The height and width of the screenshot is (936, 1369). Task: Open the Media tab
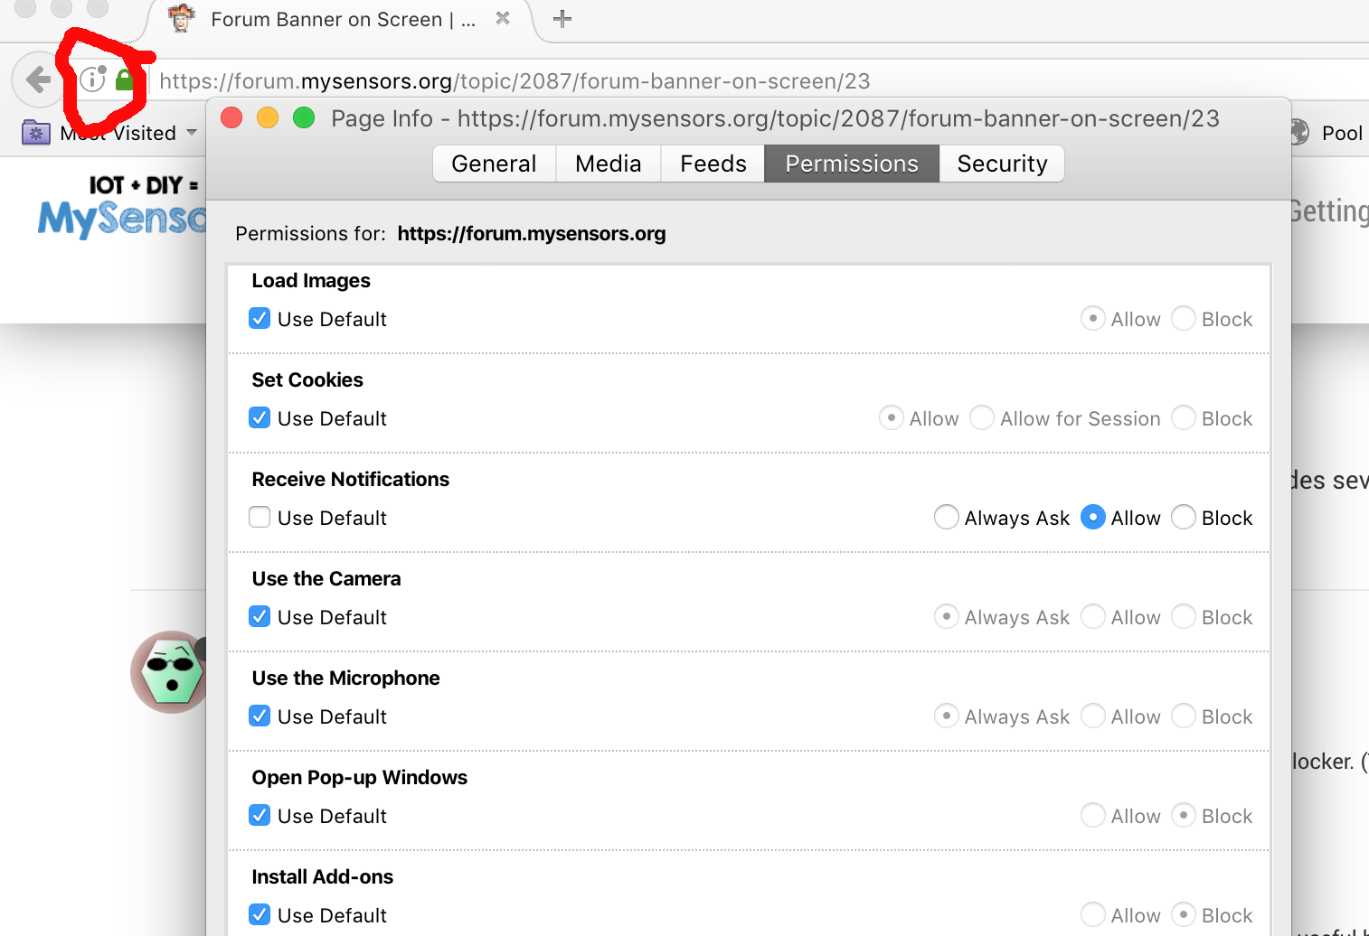coord(608,164)
